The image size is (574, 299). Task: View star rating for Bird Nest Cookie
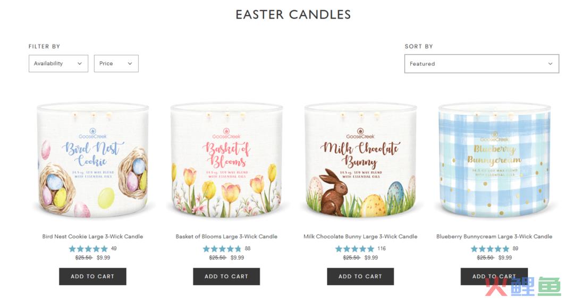[x=88, y=249]
